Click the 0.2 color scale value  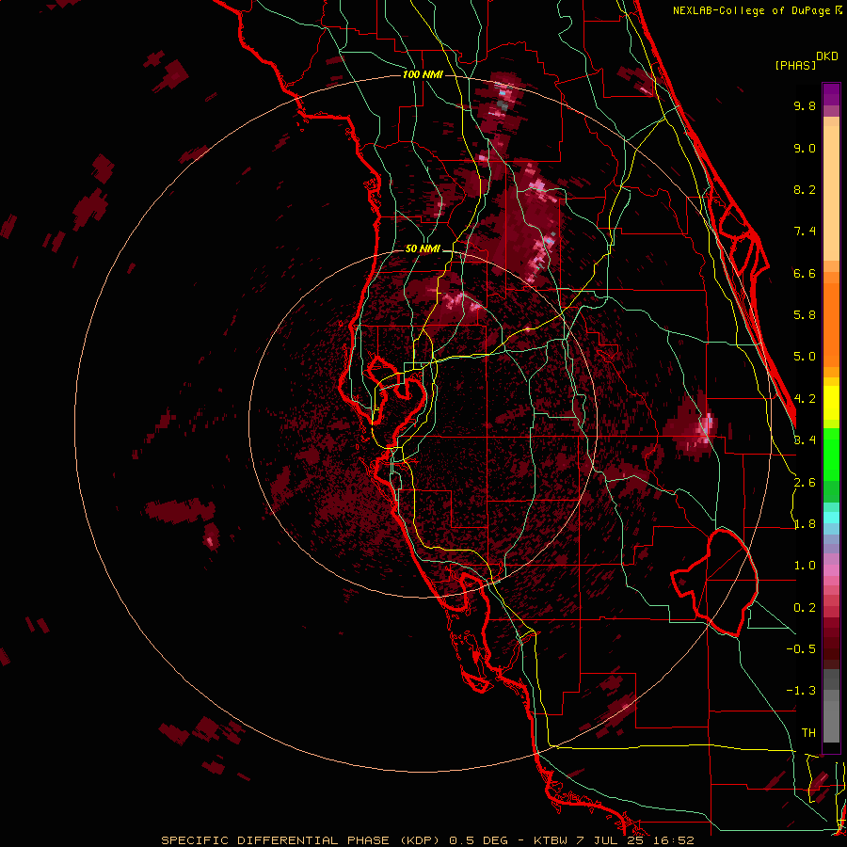click(x=805, y=608)
